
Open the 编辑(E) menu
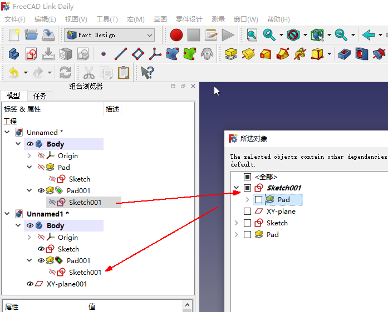pos(45,19)
